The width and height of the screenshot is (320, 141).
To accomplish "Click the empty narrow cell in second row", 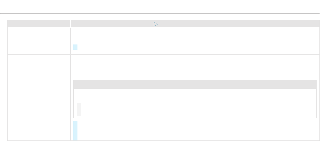I will click(x=39, y=106).
